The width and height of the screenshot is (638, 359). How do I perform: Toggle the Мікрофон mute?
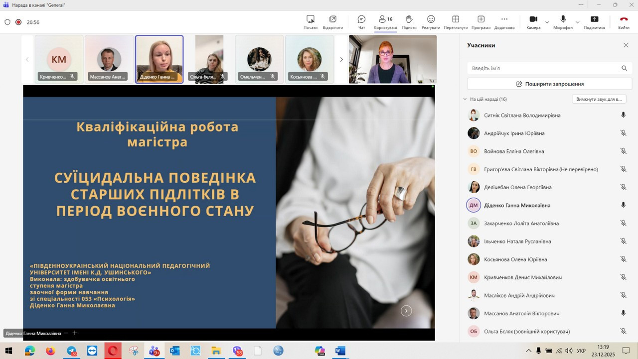563,22
